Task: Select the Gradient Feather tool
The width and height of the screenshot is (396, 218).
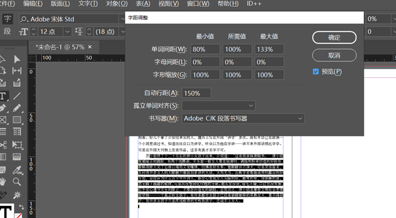Action: (x=17, y=157)
